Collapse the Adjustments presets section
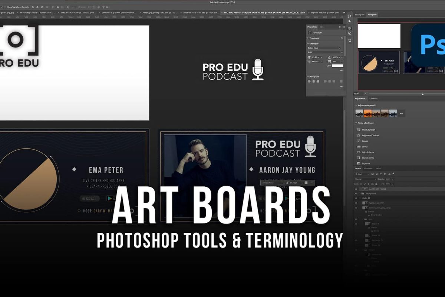Screen dimensions: 445x297 356,105
